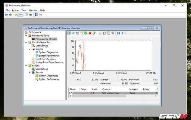Click the Forward arrow in main toolbar

click(x=10, y=15)
